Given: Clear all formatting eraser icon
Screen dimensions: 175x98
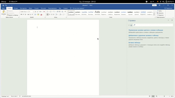Looking at the screenshot, I should click(x=44, y=12).
